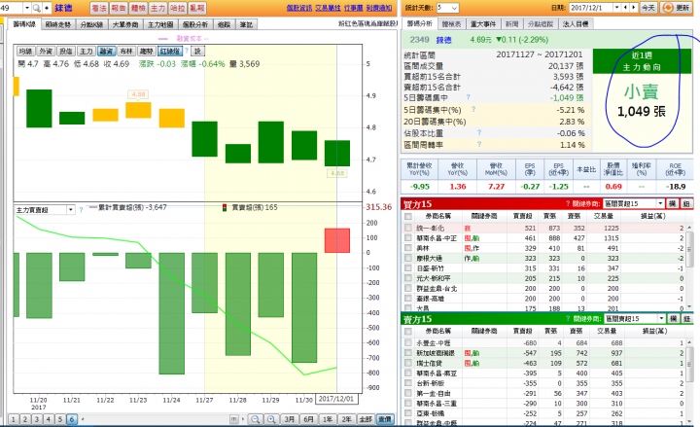Click the 設 chart settings button

(x=197, y=52)
